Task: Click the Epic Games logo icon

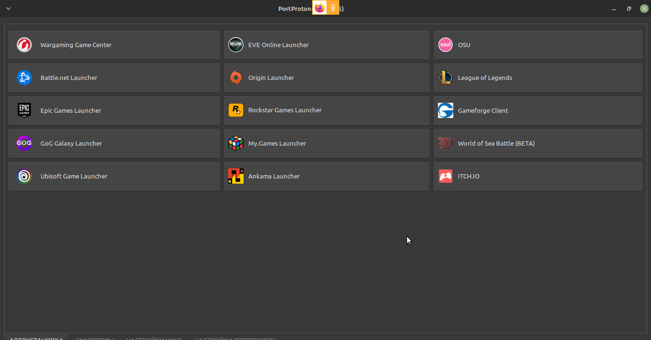Action: pyautogui.click(x=24, y=110)
